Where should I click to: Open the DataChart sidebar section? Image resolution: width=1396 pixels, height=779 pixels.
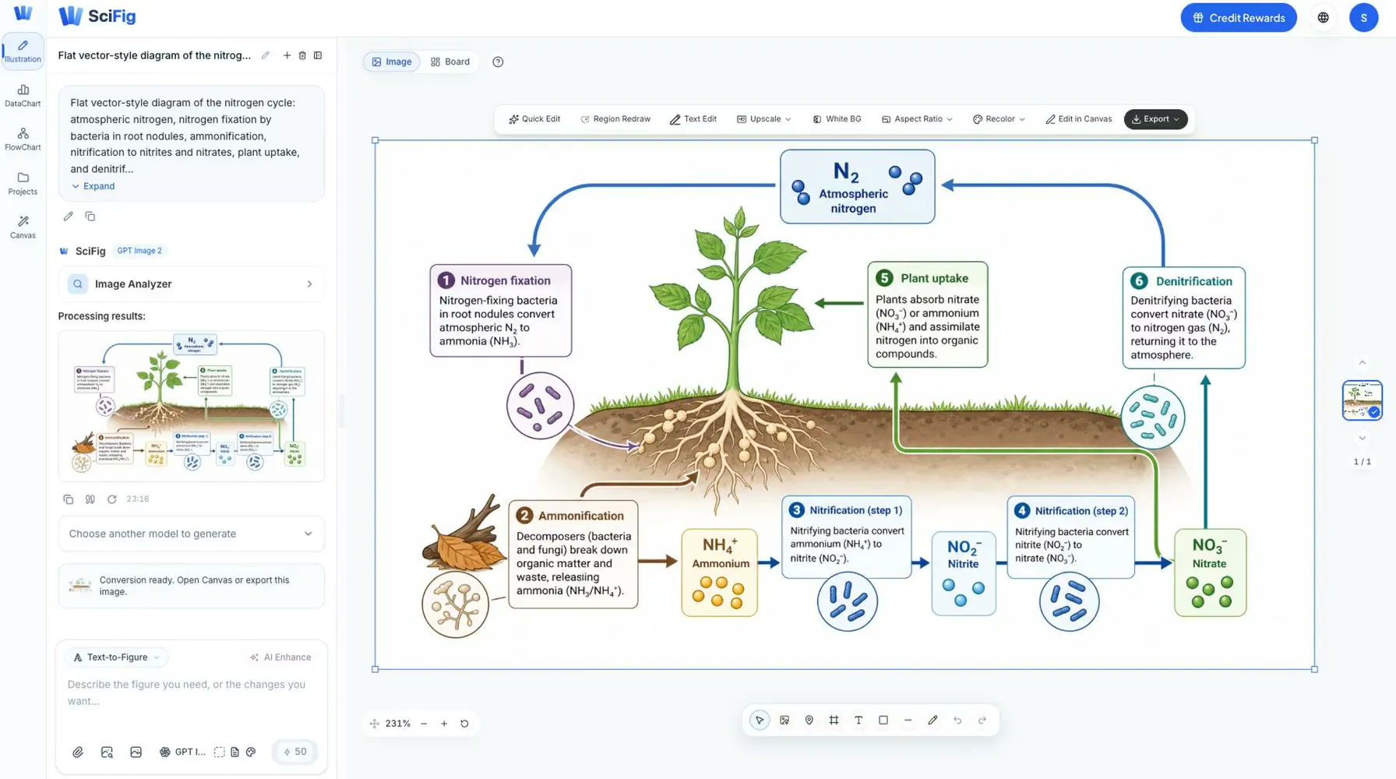[x=23, y=95]
